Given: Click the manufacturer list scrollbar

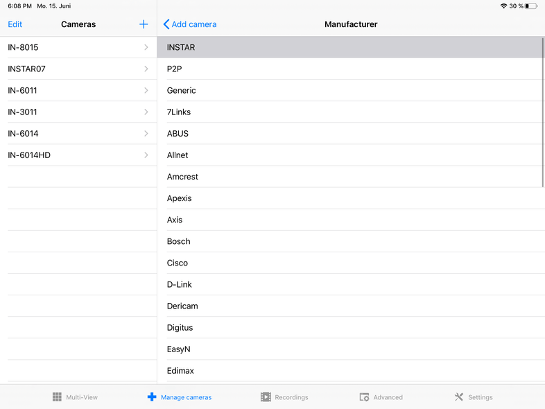Looking at the screenshot, I should coord(542,112).
